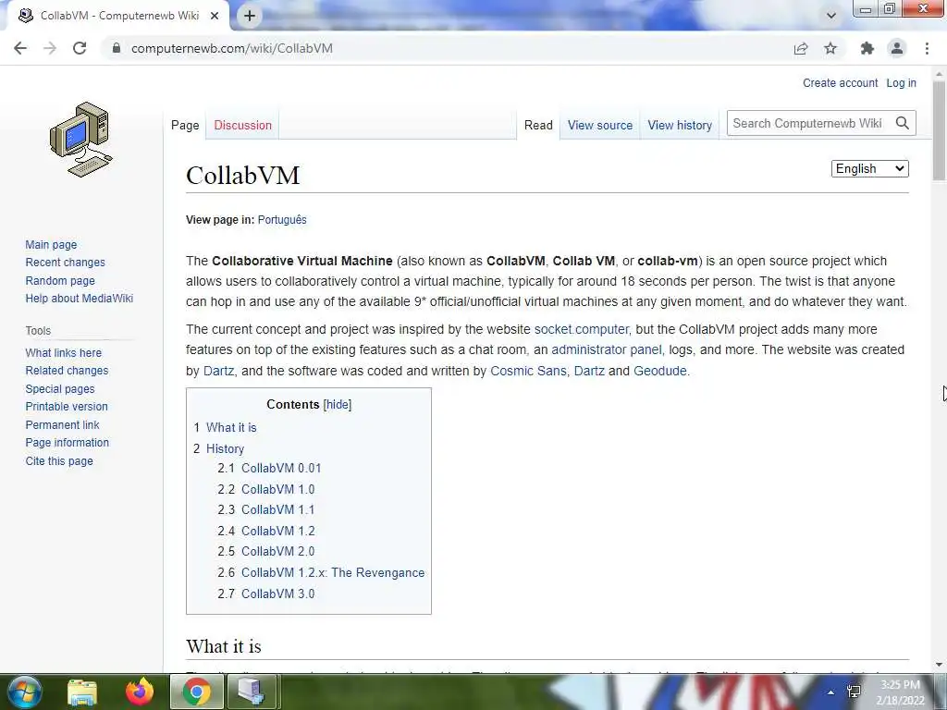Screen dimensions: 947x710
Task: Open the administrator panel link
Action: click(x=607, y=350)
